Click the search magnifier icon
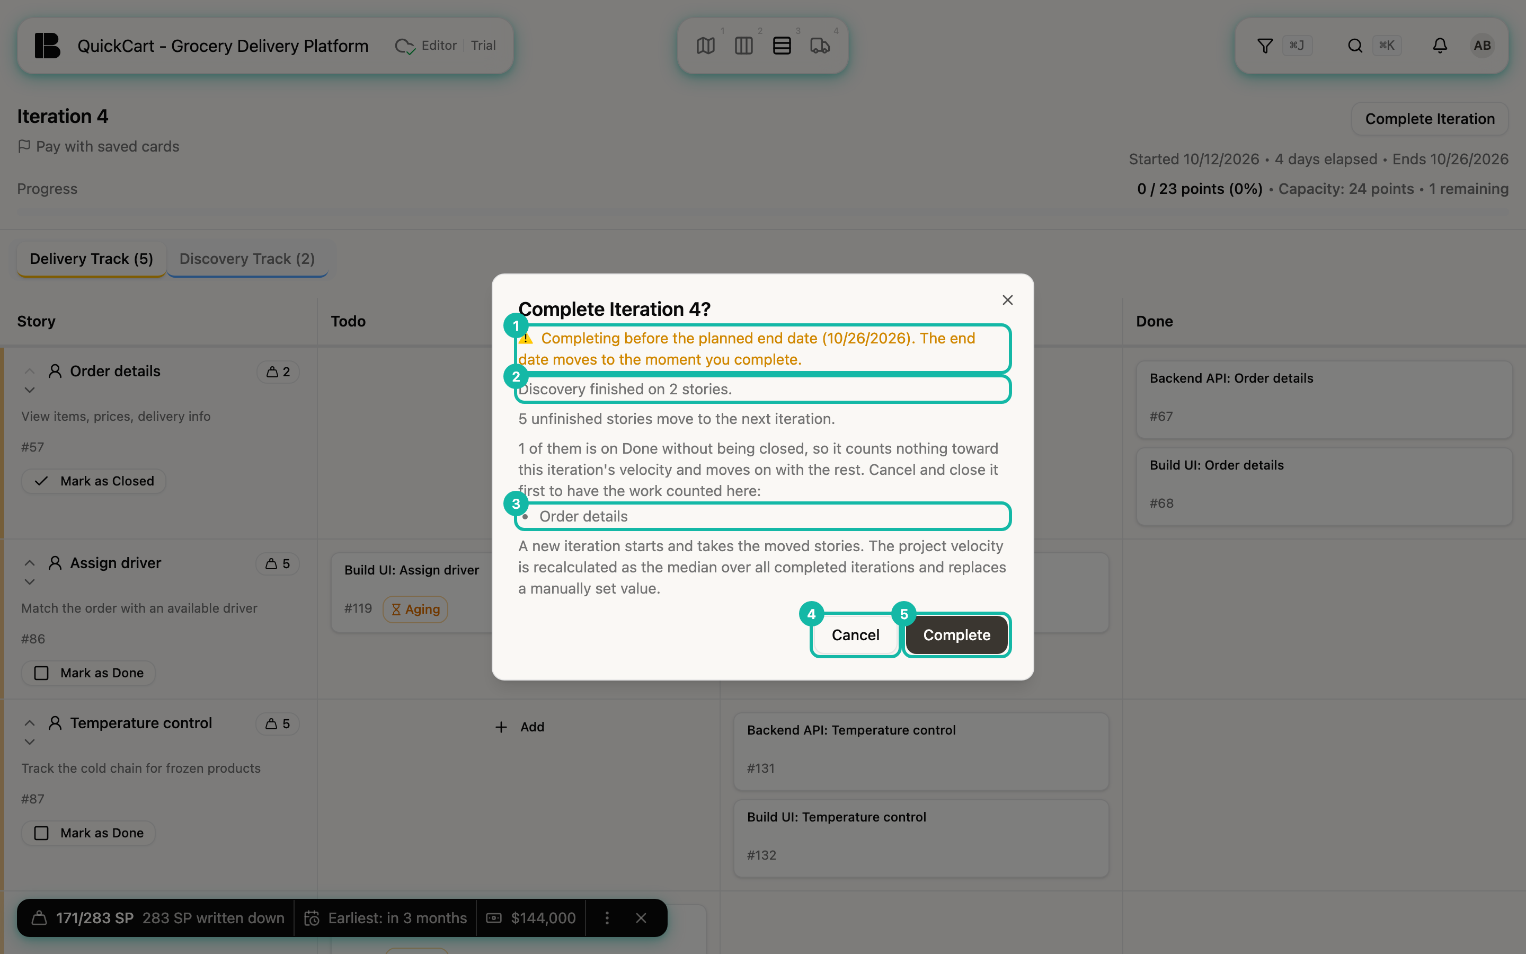1526x954 pixels. (1355, 46)
